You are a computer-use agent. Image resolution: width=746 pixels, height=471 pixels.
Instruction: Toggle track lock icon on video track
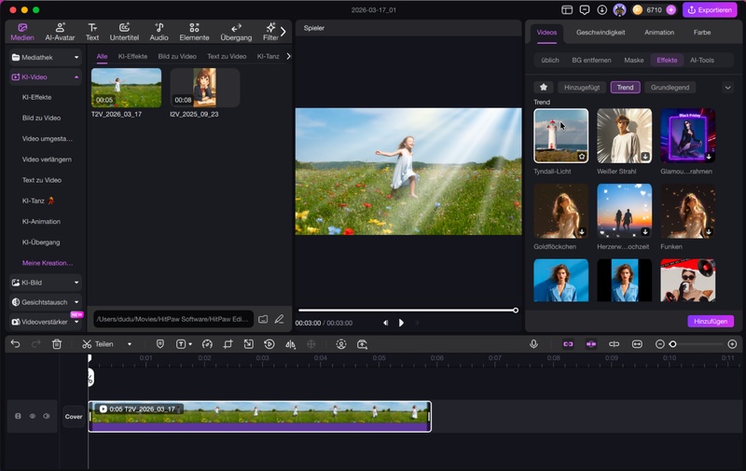18,416
